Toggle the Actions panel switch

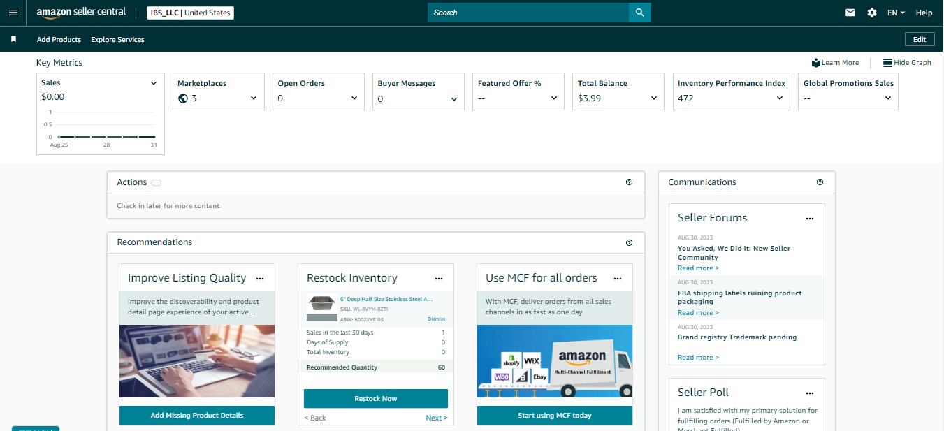pos(156,183)
